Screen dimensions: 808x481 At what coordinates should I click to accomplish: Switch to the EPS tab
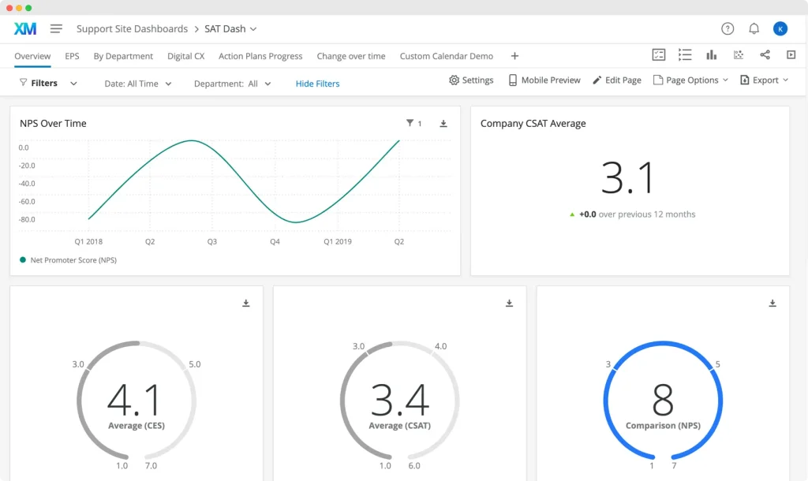click(72, 56)
